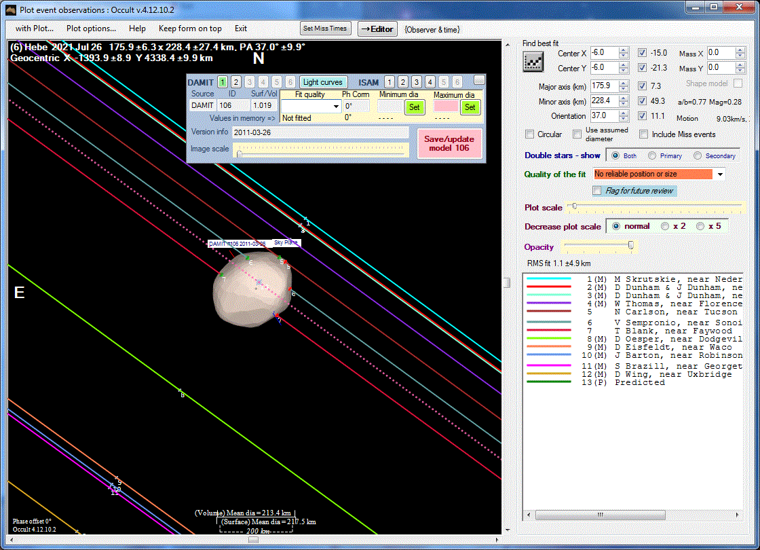Click the DAMIT #106 model label on plot
The height and width of the screenshot is (550, 760).
point(237,244)
